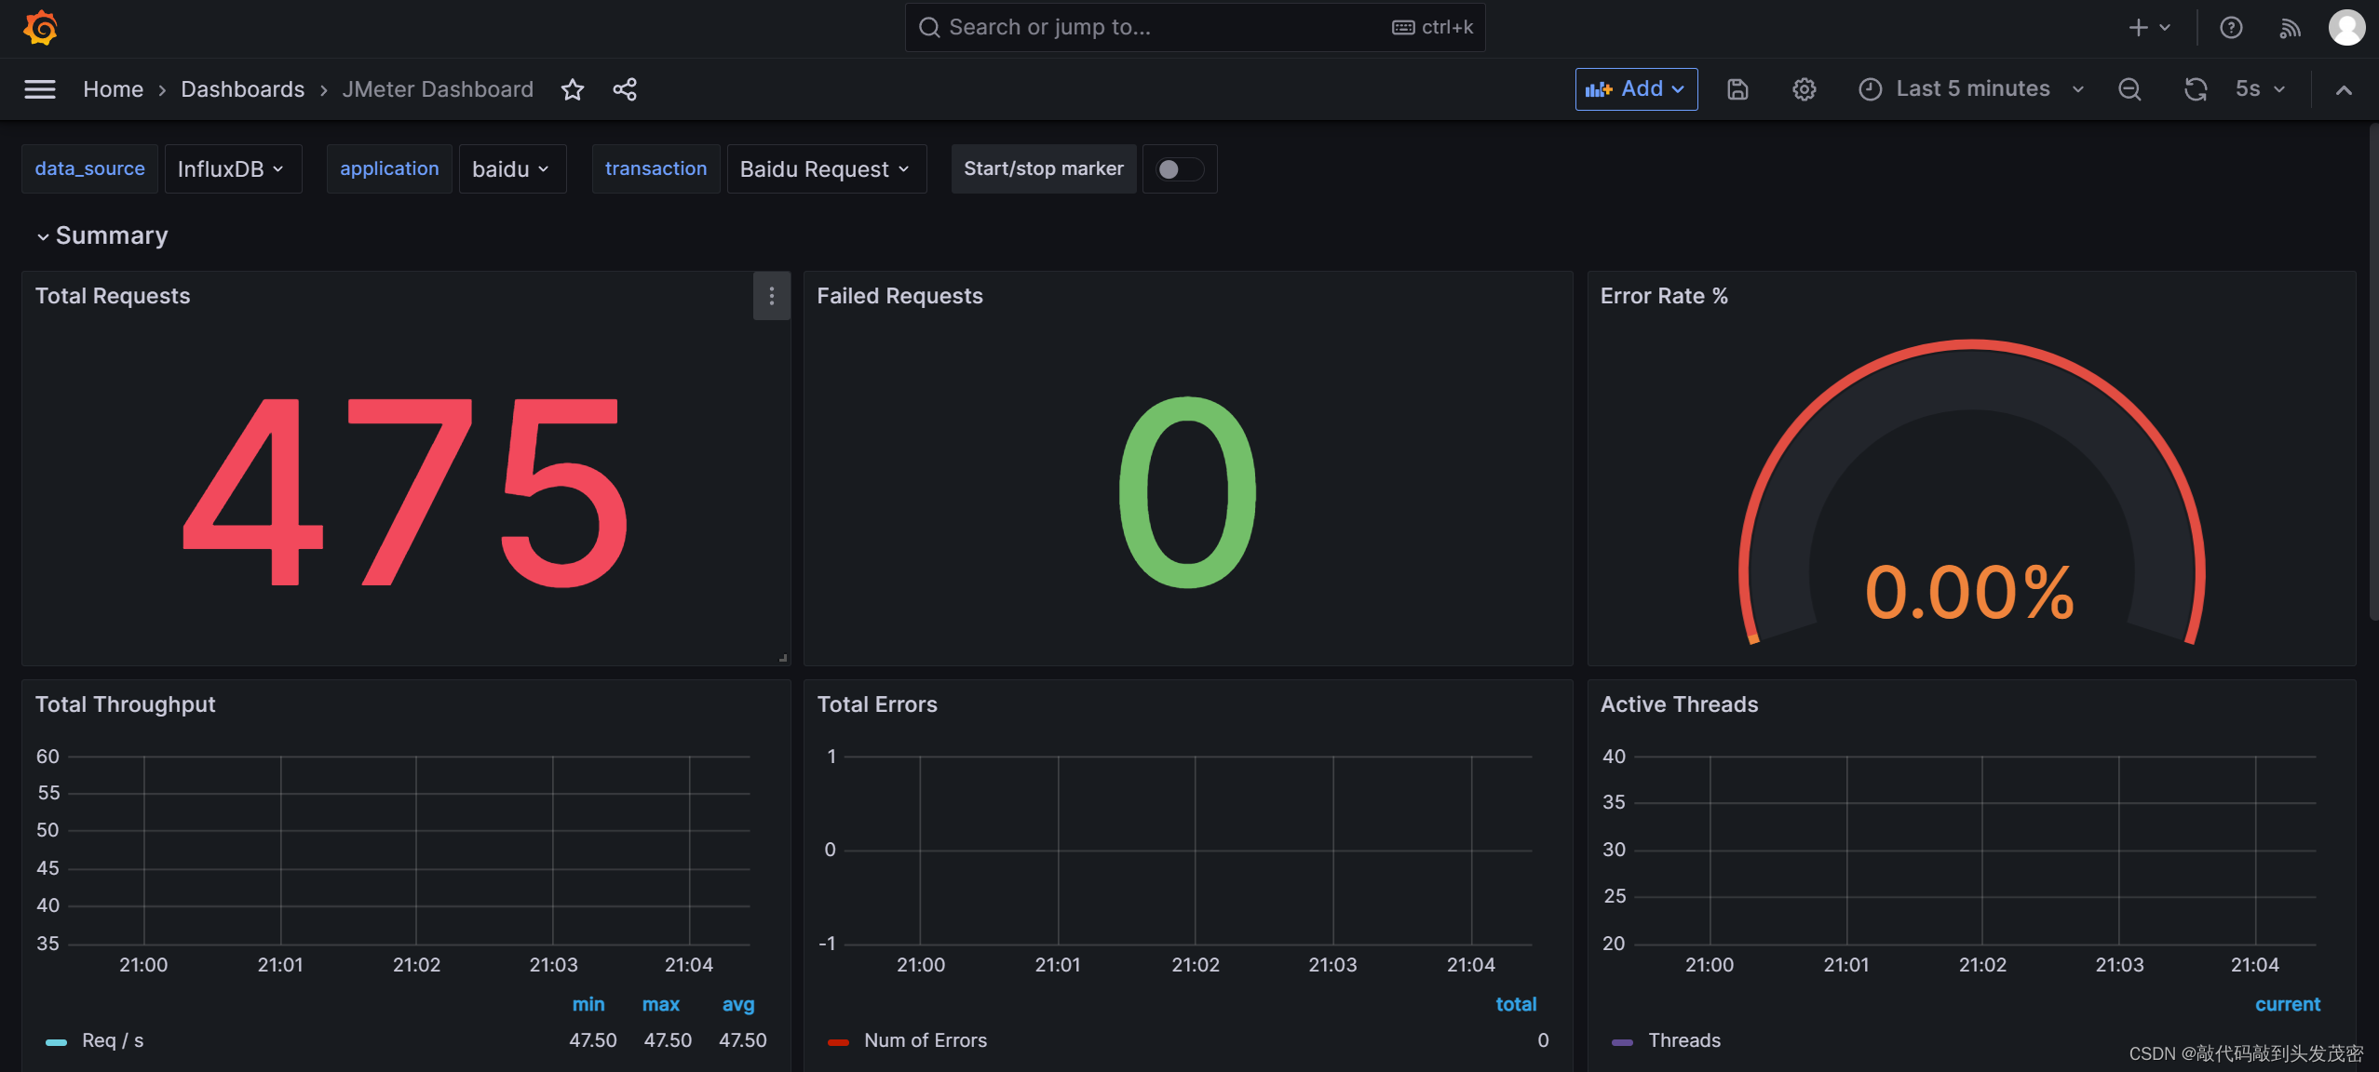Toggle Req / s series in legend

tap(112, 1040)
